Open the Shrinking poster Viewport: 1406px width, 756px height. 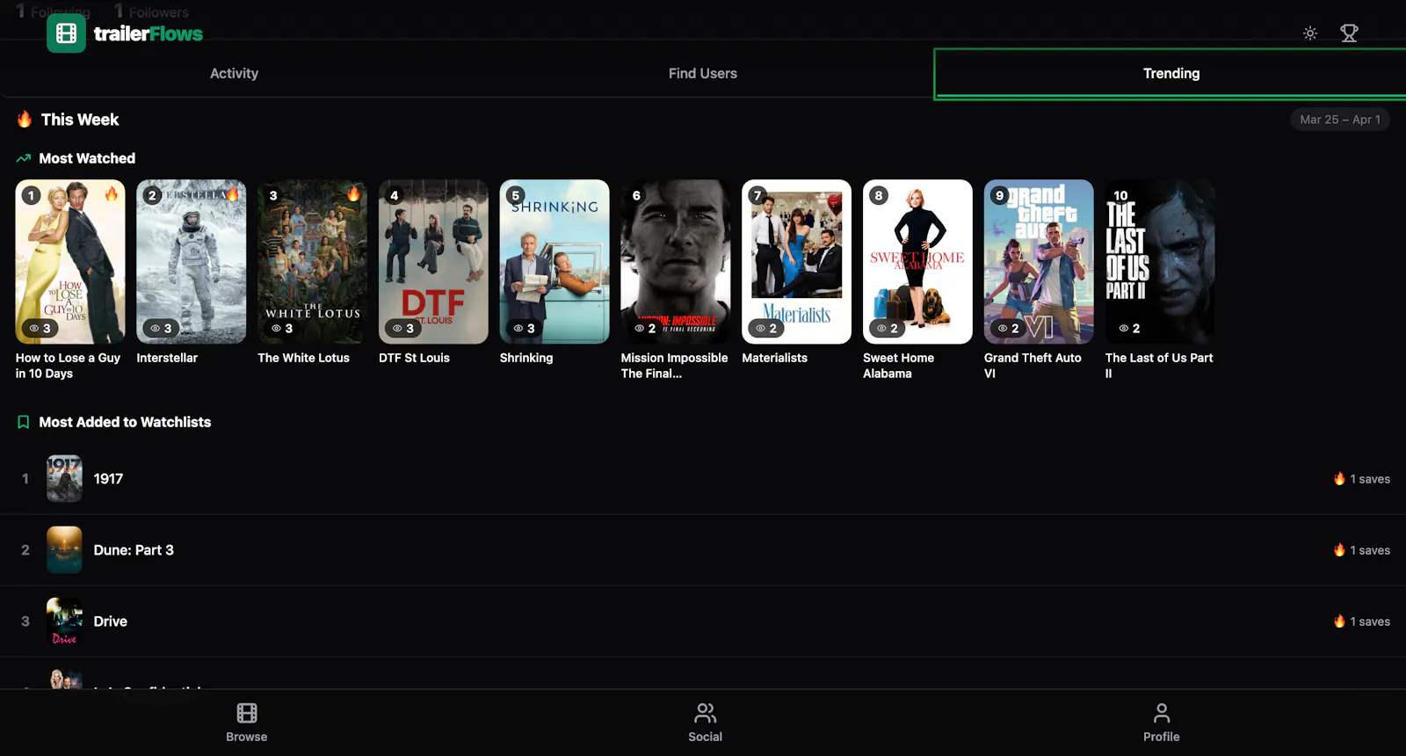coord(554,262)
